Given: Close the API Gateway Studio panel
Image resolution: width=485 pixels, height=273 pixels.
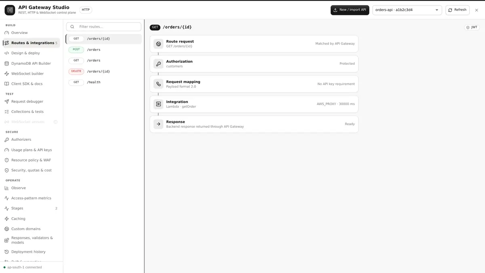Looking at the screenshot, I should 477,10.
